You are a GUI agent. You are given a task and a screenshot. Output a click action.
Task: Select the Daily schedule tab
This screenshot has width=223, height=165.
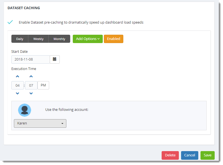(20, 39)
